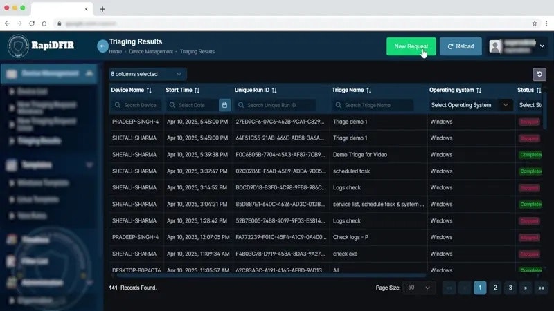Reload the page with the browser refresh icon
554x311 pixels.
(32, 23)
